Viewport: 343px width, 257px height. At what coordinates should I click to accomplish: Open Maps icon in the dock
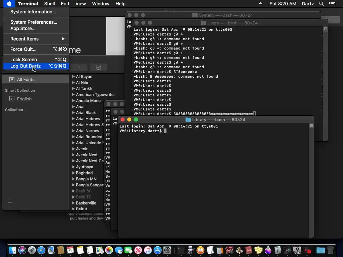(99, 250)
